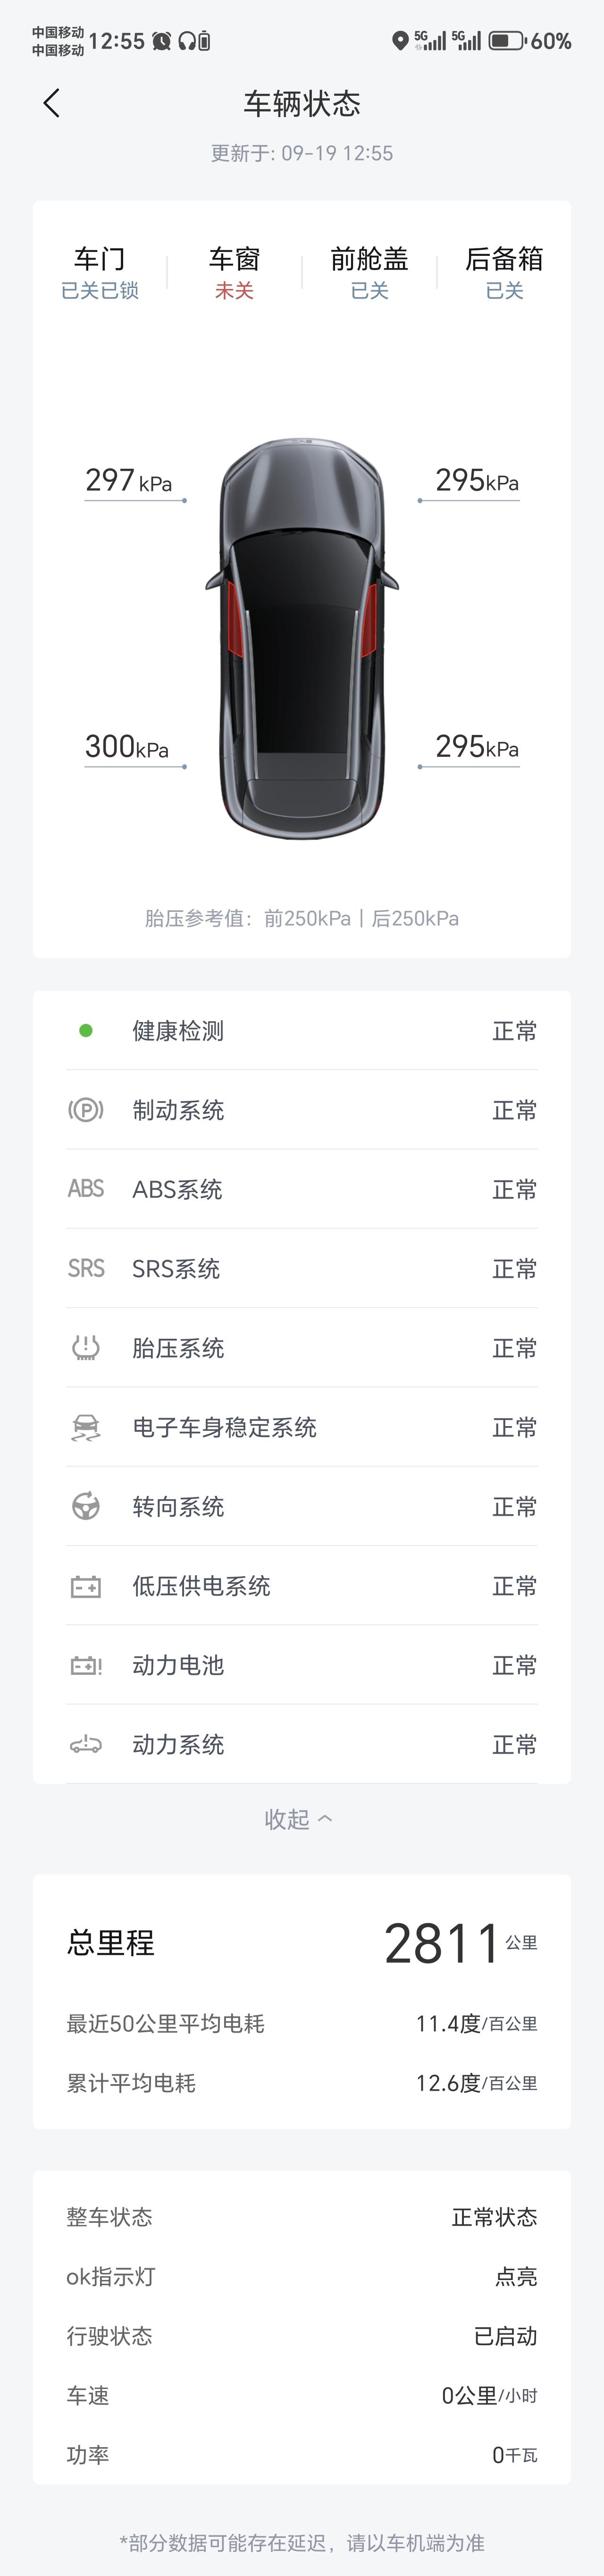Viewport: 604px width, 2576px height.
Task: Tap the ABS system icon
Action: [x=86, y=1188]
